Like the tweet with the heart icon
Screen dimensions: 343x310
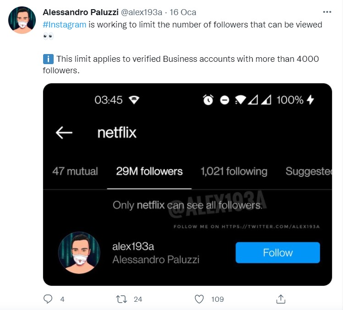pos(199,299)
